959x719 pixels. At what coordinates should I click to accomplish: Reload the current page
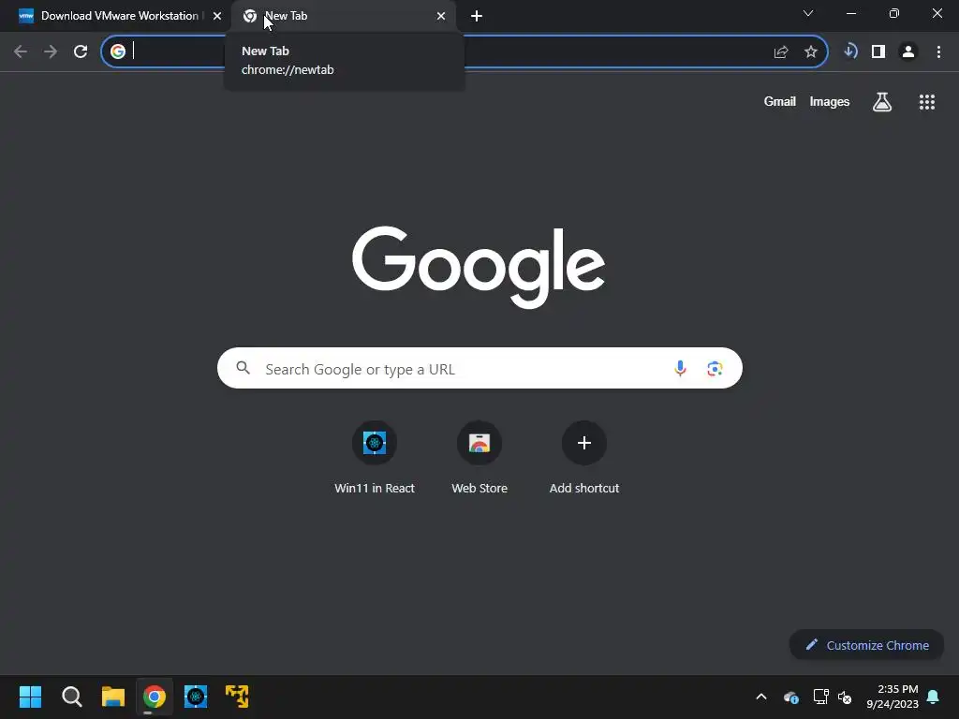[81, 51]
